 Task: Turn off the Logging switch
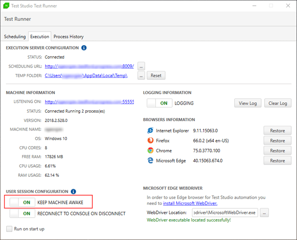(x=159, y=103)
